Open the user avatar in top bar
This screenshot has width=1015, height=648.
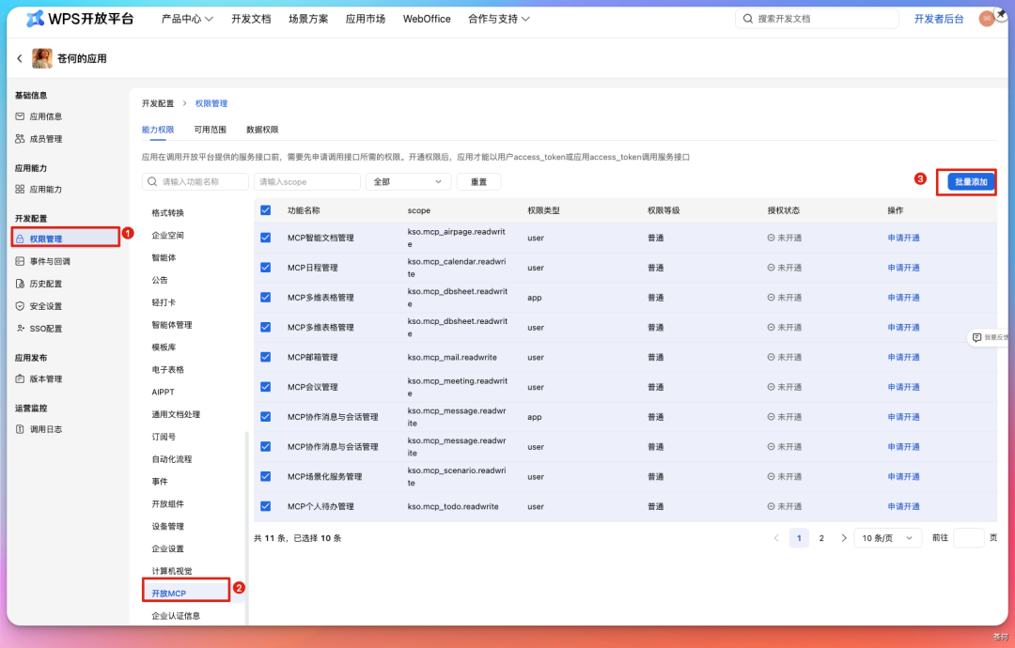[987, 19]
